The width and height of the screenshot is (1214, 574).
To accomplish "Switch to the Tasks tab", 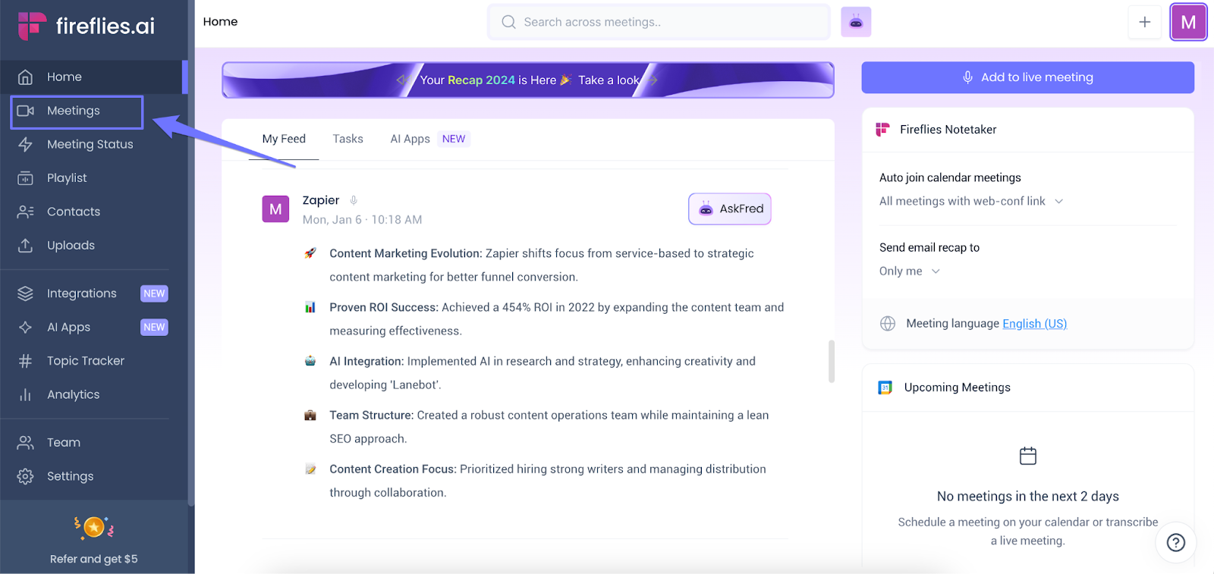I will coord(348,139).
